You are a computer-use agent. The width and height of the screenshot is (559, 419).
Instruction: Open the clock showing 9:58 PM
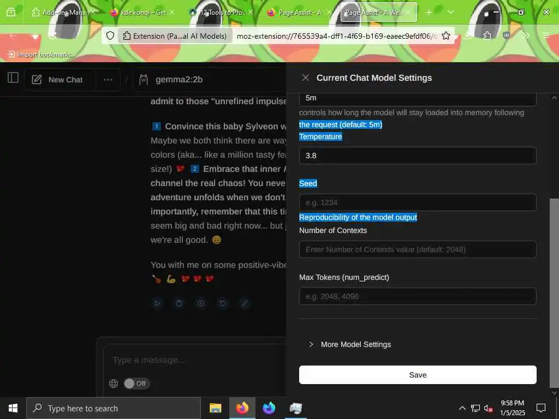512,408
